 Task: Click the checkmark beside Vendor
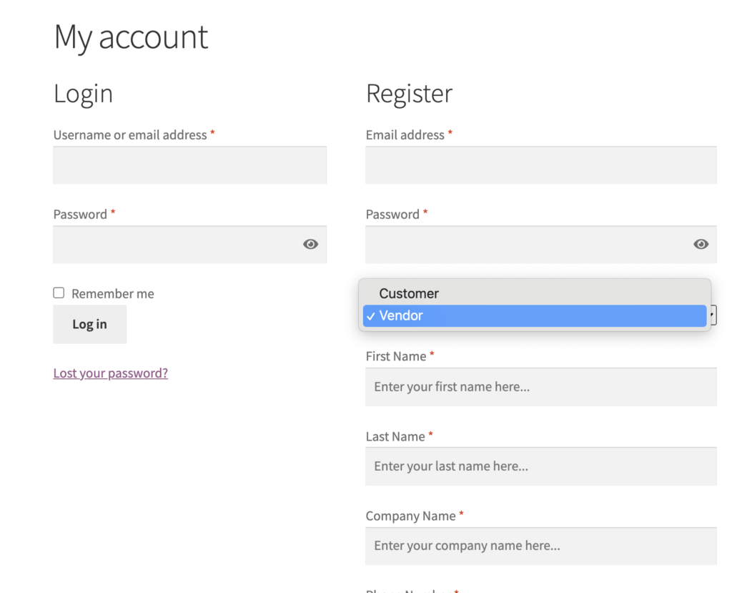coord(371,316)
